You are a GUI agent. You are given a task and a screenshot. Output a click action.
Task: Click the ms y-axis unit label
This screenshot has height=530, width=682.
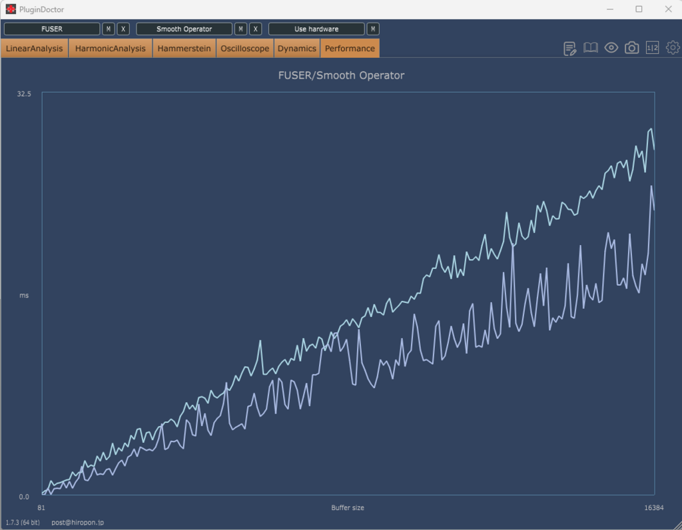coord(24,295)
